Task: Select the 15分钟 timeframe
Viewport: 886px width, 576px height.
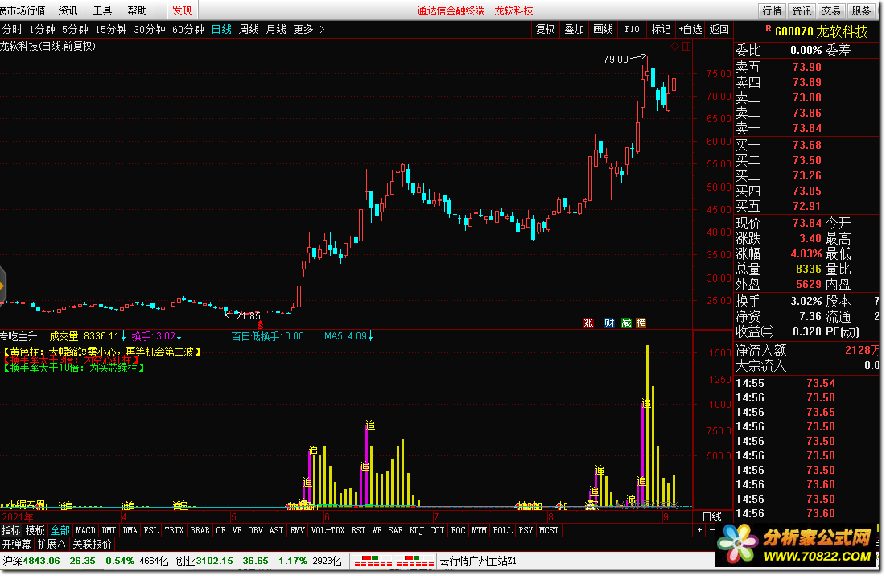Action: tap(111, 30)
